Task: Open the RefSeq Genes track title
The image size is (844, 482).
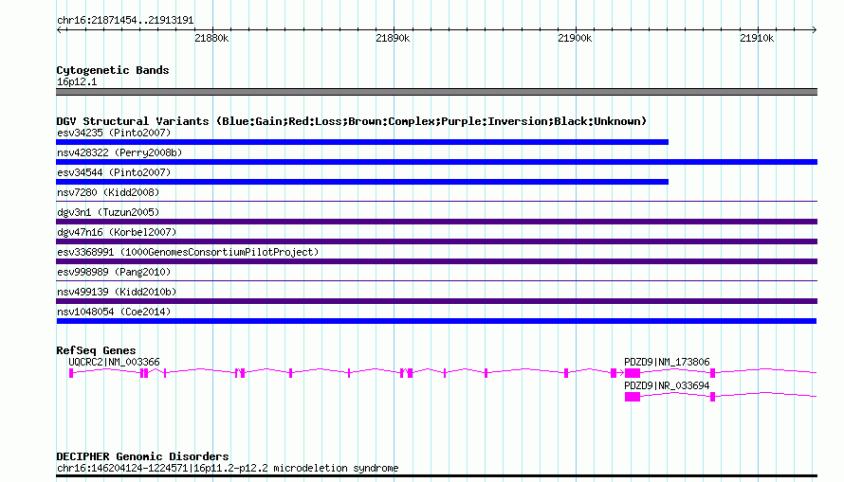Action: coord(96,350)
